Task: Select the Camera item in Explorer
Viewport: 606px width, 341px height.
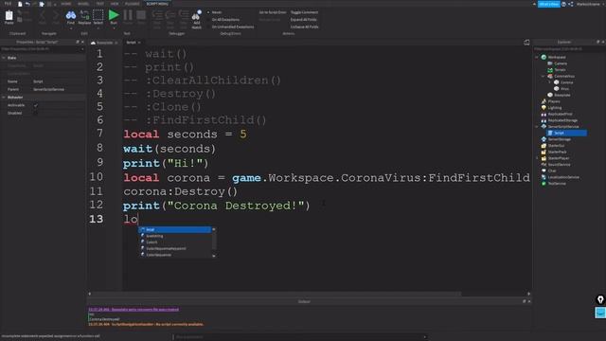Action: (558, 63)
